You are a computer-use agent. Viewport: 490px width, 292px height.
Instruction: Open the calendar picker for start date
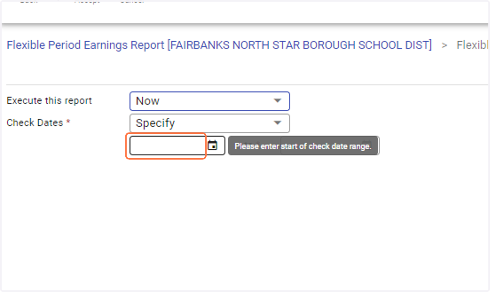(x=212, y=145)
